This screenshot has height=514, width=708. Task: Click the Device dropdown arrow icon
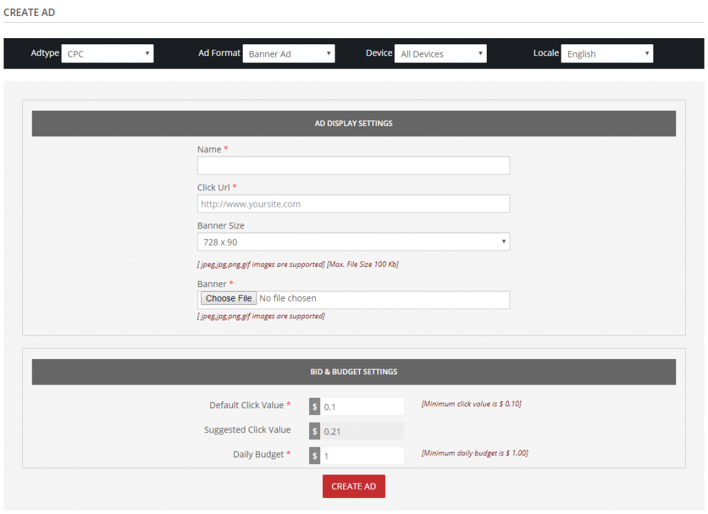[481, 53]
